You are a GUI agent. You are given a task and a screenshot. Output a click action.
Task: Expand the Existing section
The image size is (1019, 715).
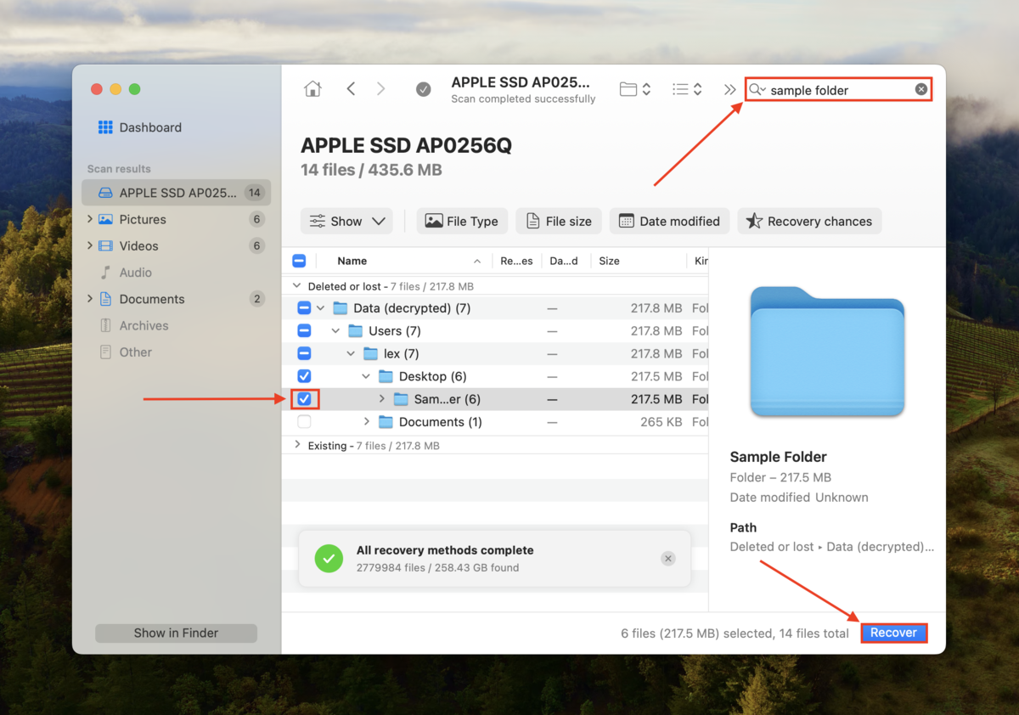tap(297, 445)
